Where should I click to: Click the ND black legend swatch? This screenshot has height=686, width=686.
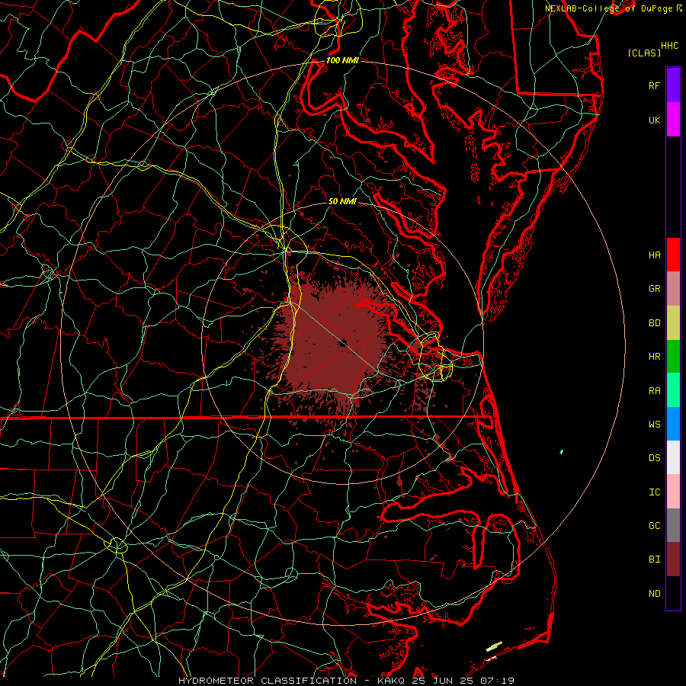pyautogui.click(x=673, y=593)
